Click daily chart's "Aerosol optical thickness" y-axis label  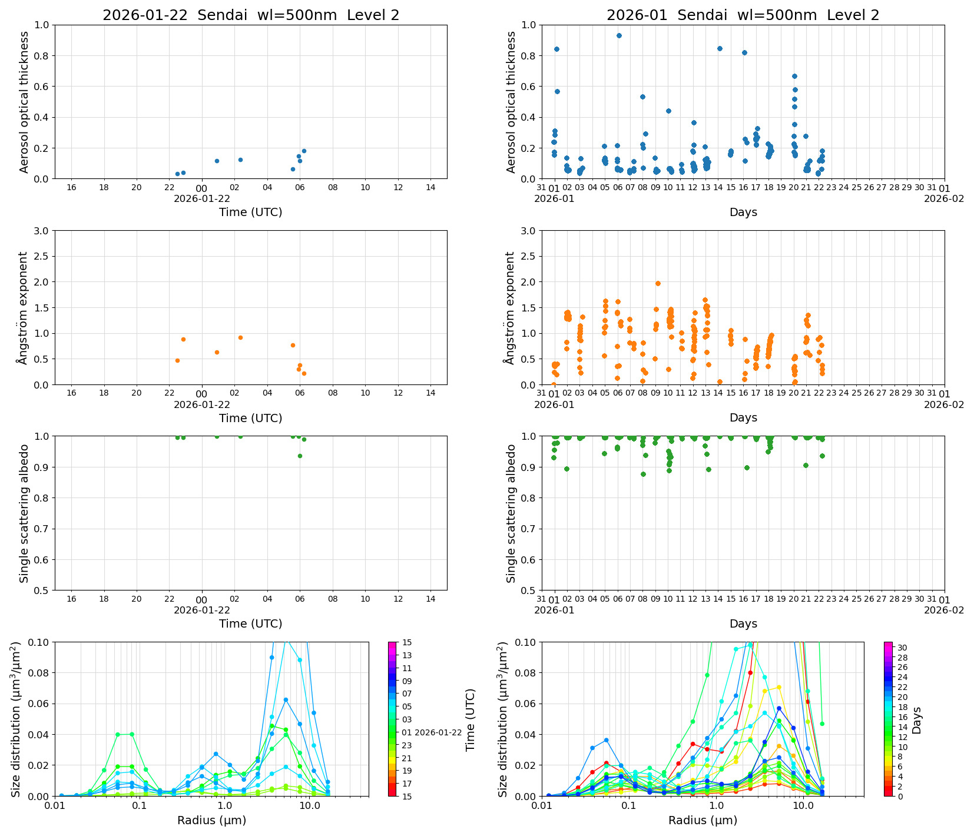(x=24, y=102)
